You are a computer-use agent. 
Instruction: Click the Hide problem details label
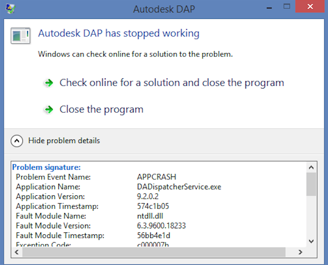click(64, 141)
